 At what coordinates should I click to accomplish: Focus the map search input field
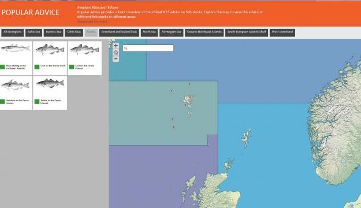pyautogui.click(x=148, y=48)
